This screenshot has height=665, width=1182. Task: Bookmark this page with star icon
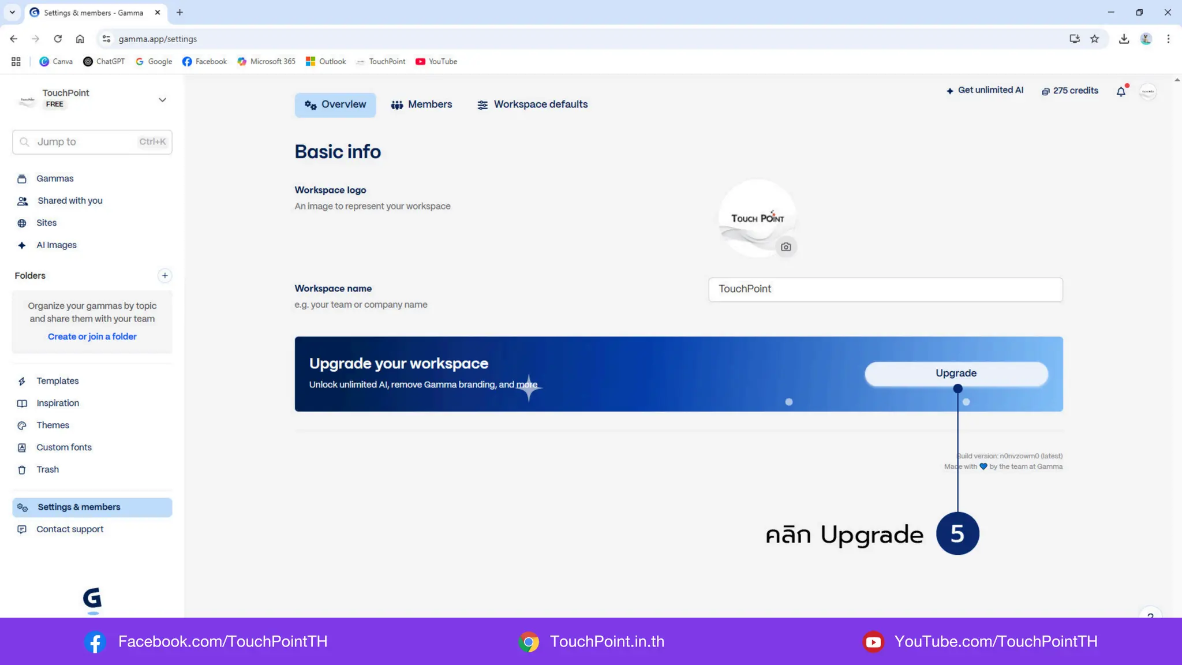click(x=1094, y=39)
